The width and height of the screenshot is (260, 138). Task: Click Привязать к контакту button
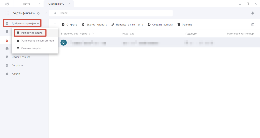click(x=127, y=25)
